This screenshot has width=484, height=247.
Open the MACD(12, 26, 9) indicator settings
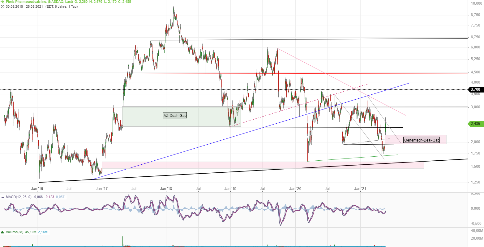(x=19, y=197)
